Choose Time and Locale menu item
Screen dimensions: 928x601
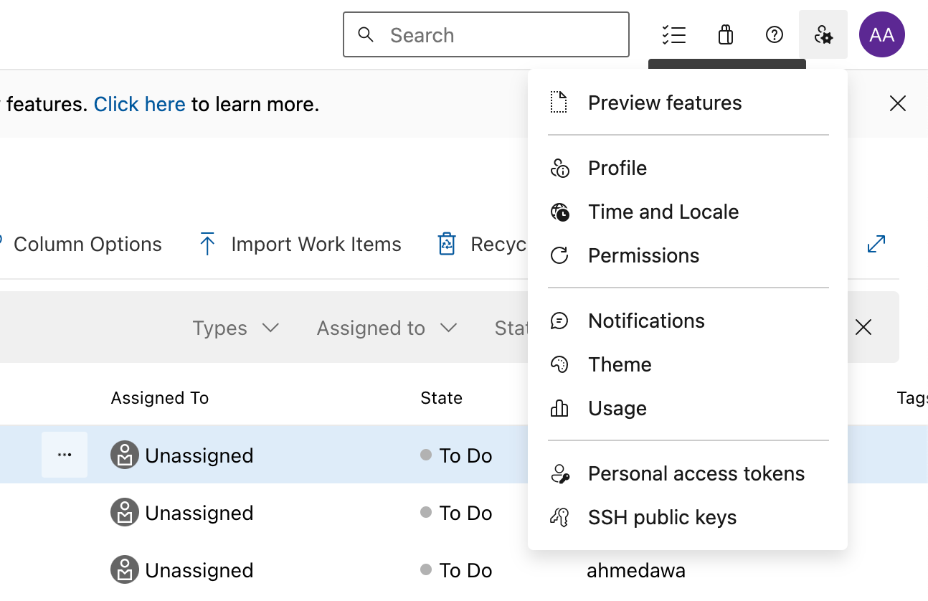point(663,212)
